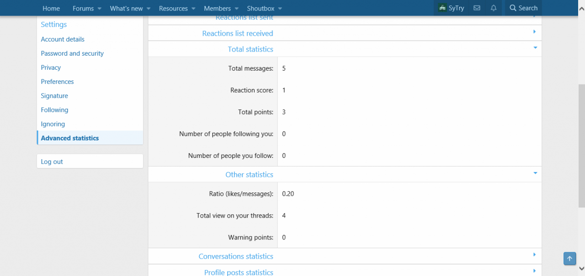Click the Search magnifier icon

(x=513, y=8)
